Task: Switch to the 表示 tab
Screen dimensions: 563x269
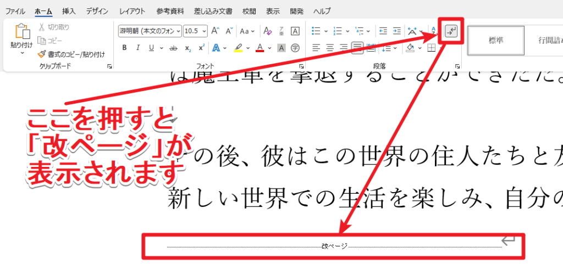Action: (273, 11)
